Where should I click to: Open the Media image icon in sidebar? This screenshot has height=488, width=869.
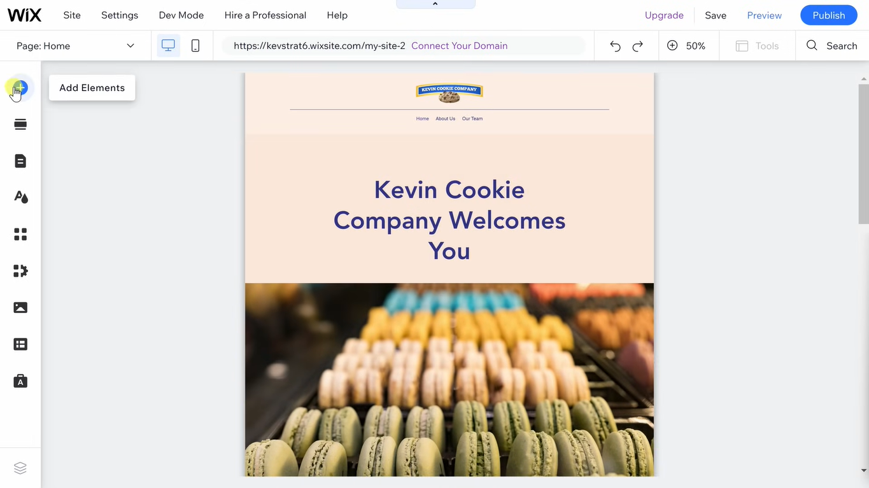tap(20, 307)
